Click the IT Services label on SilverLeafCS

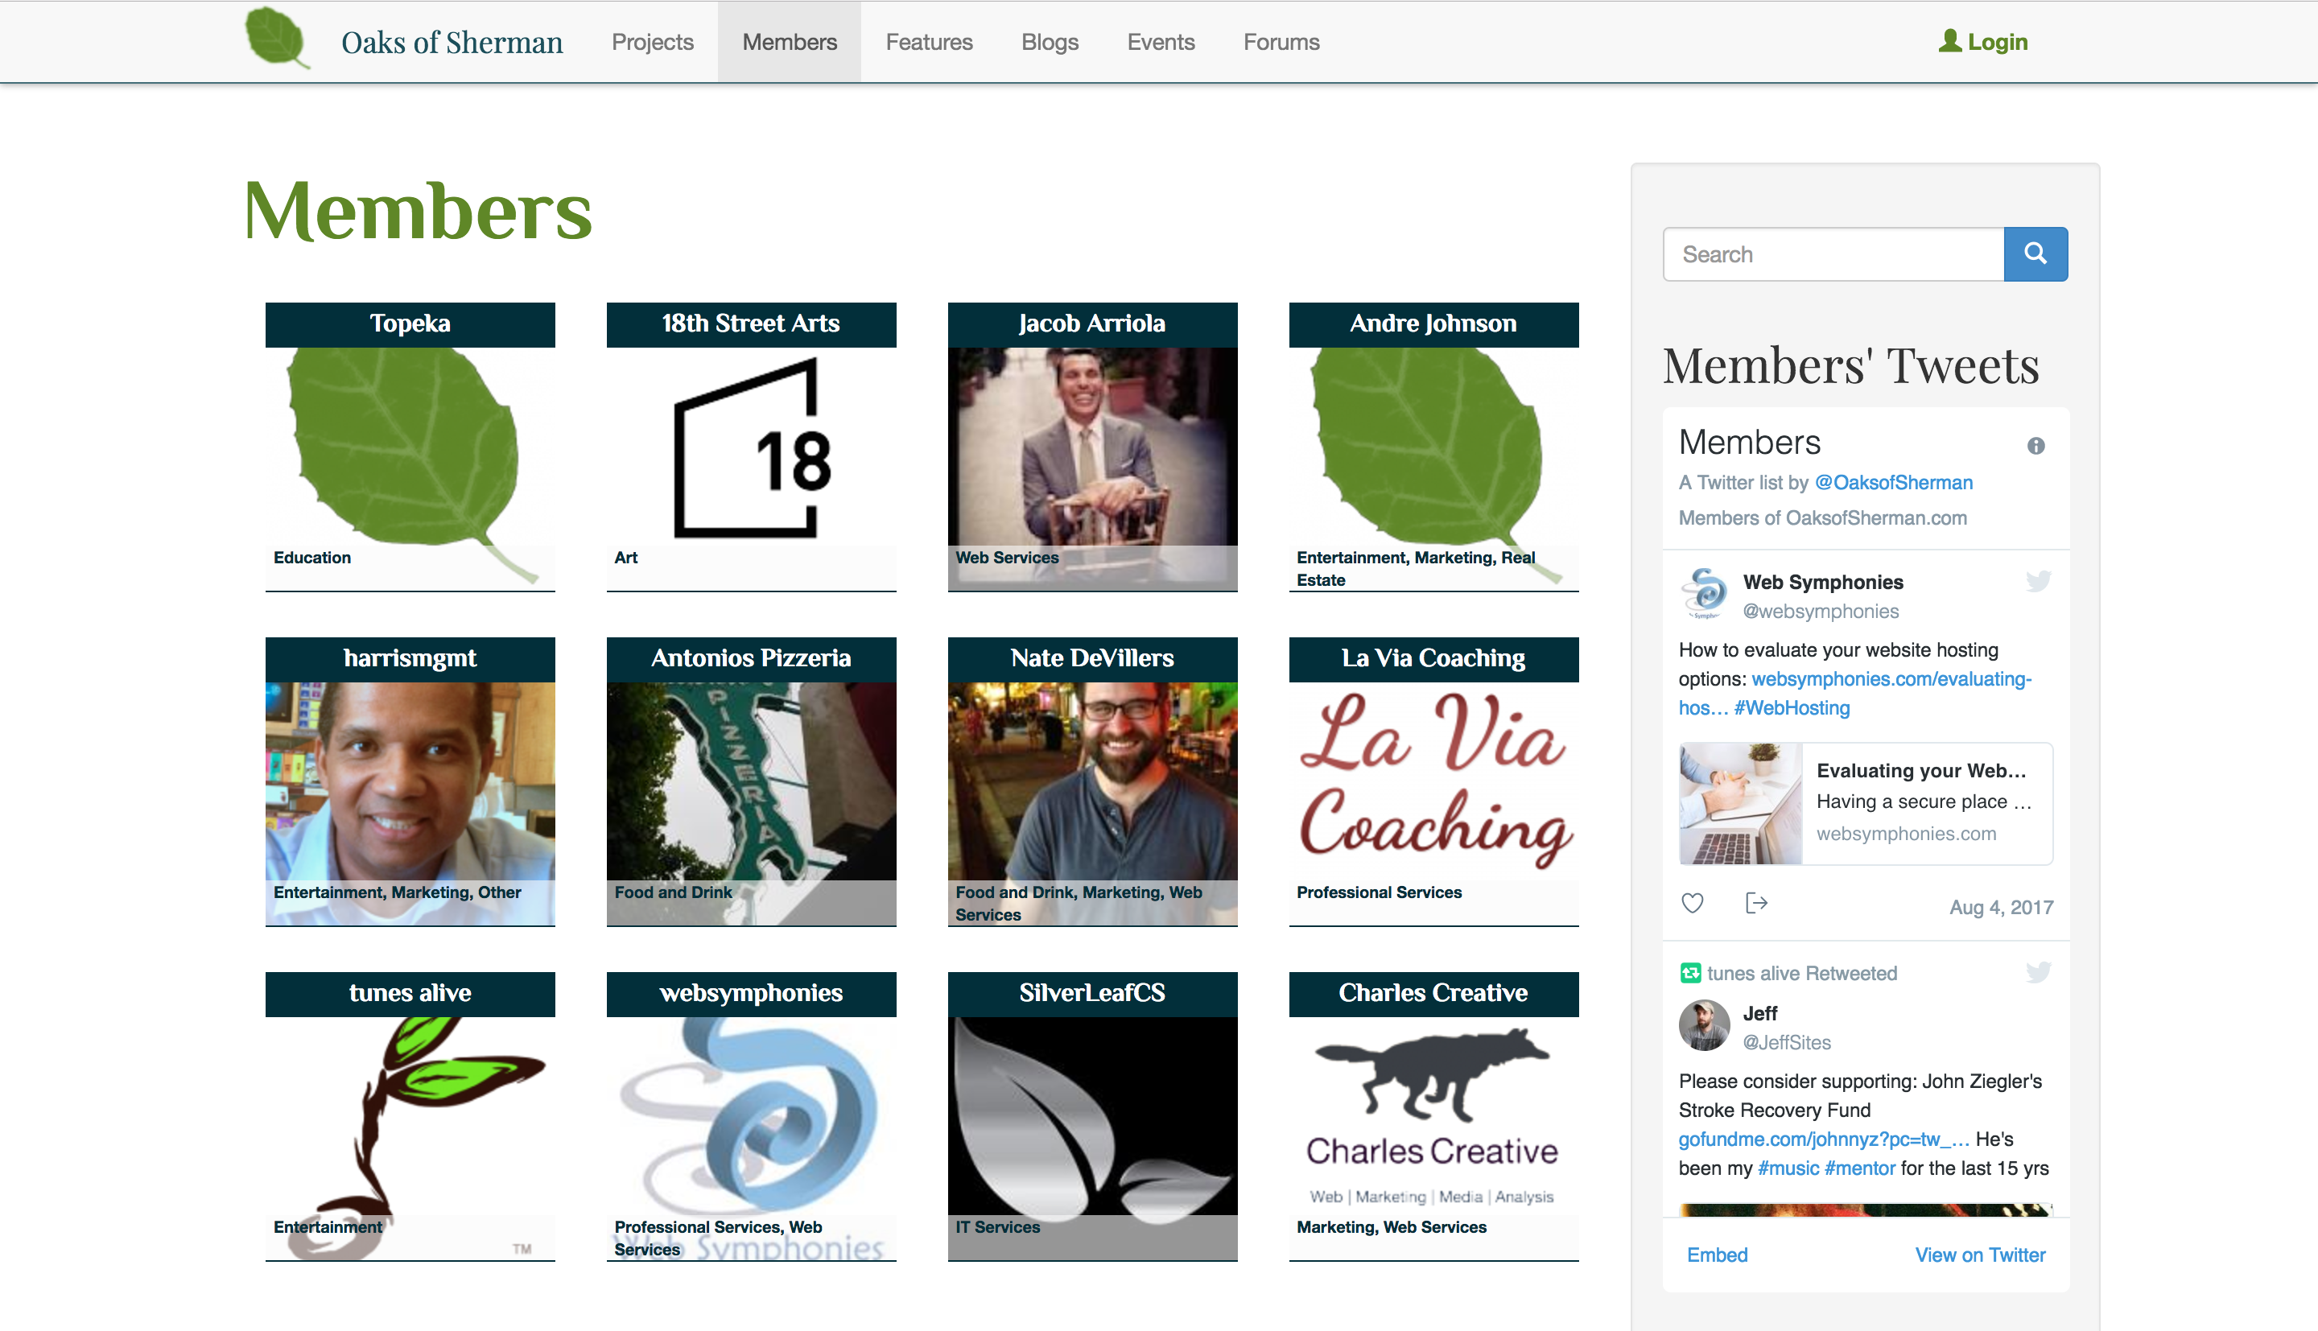pos(997,1226)
